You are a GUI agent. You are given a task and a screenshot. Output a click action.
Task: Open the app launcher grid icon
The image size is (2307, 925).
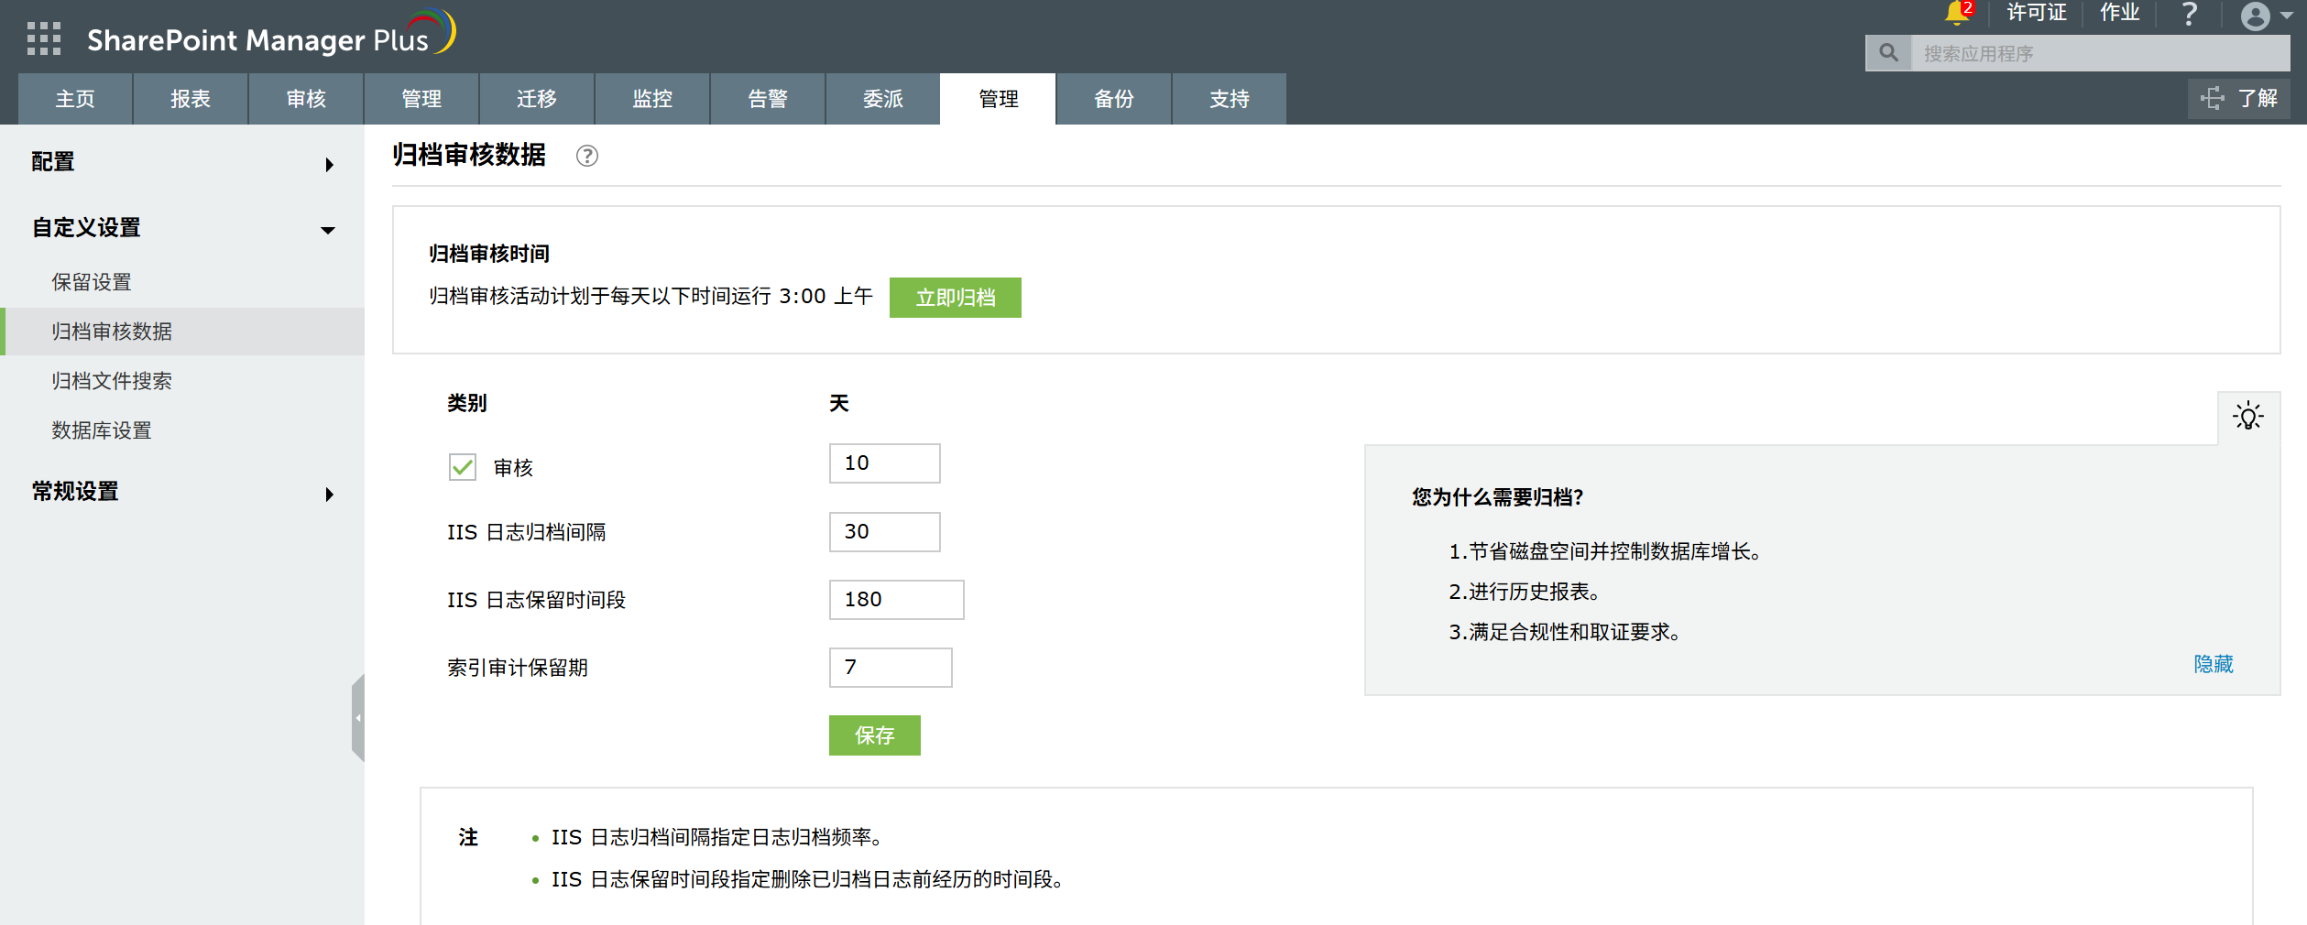click(43, 39)
